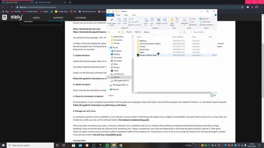
Task: Click the Copy to icon in the Organise group
Action: [152, 22]
